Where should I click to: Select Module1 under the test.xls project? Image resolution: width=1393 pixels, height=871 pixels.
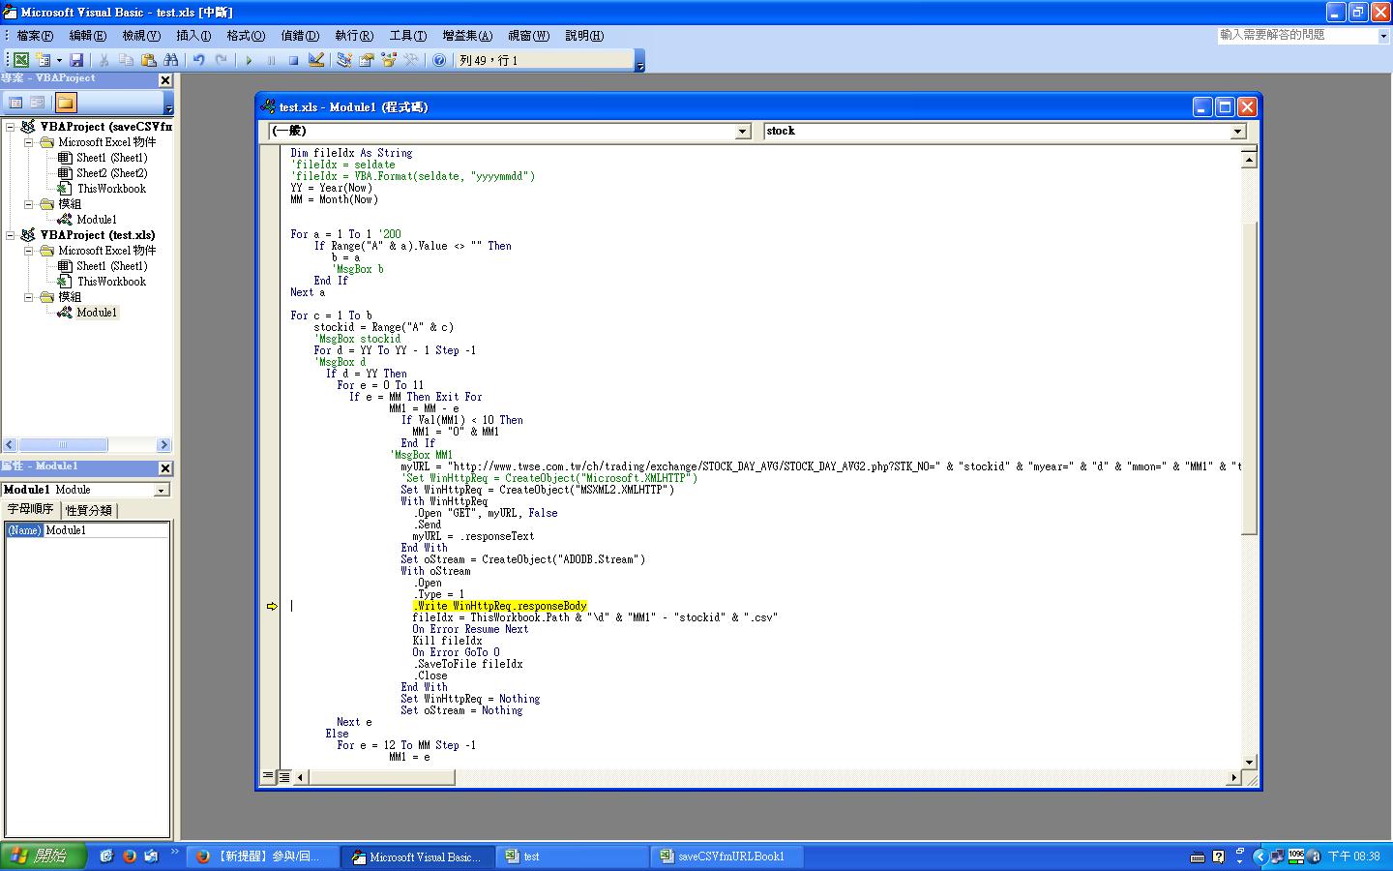tap(96, 313)
